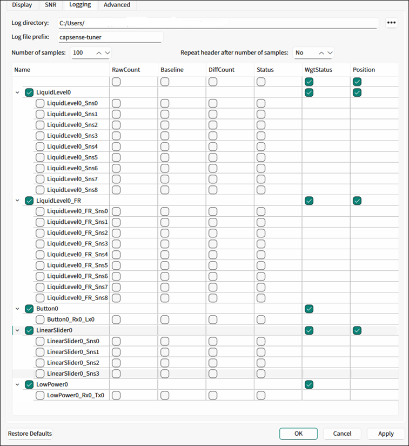The image size is (409, 446).
Task: Open the Number of samples dropdown arrow
Action: (x=107, y=52)
